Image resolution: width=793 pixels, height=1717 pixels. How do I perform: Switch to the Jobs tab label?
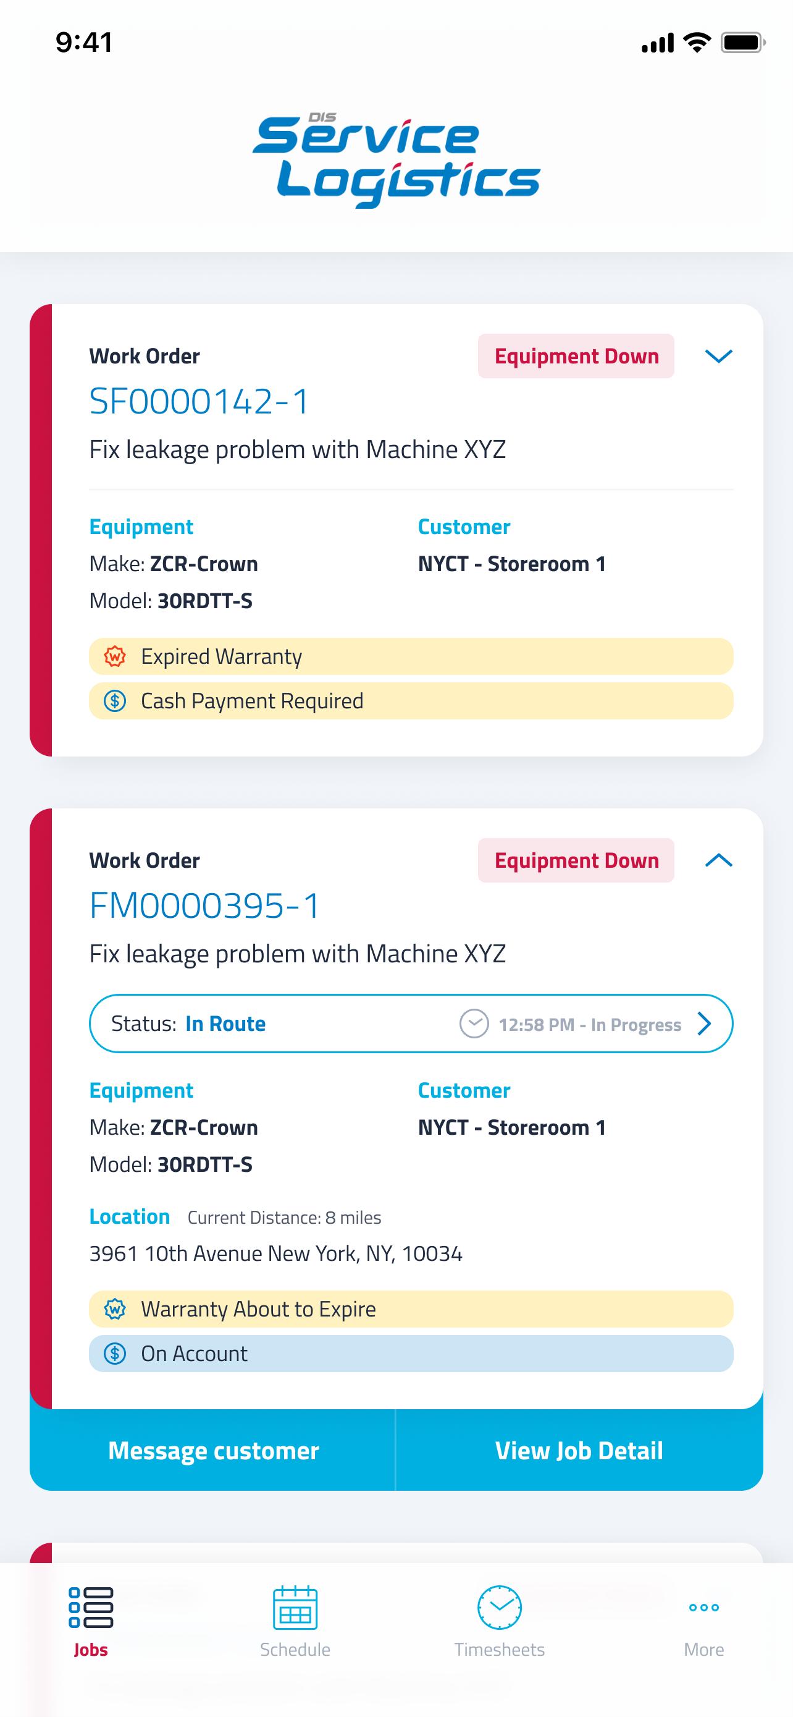(x=91, y=1649)
